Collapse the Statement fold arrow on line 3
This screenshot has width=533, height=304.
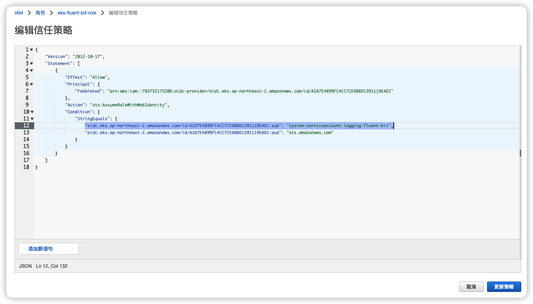[31, 64]
